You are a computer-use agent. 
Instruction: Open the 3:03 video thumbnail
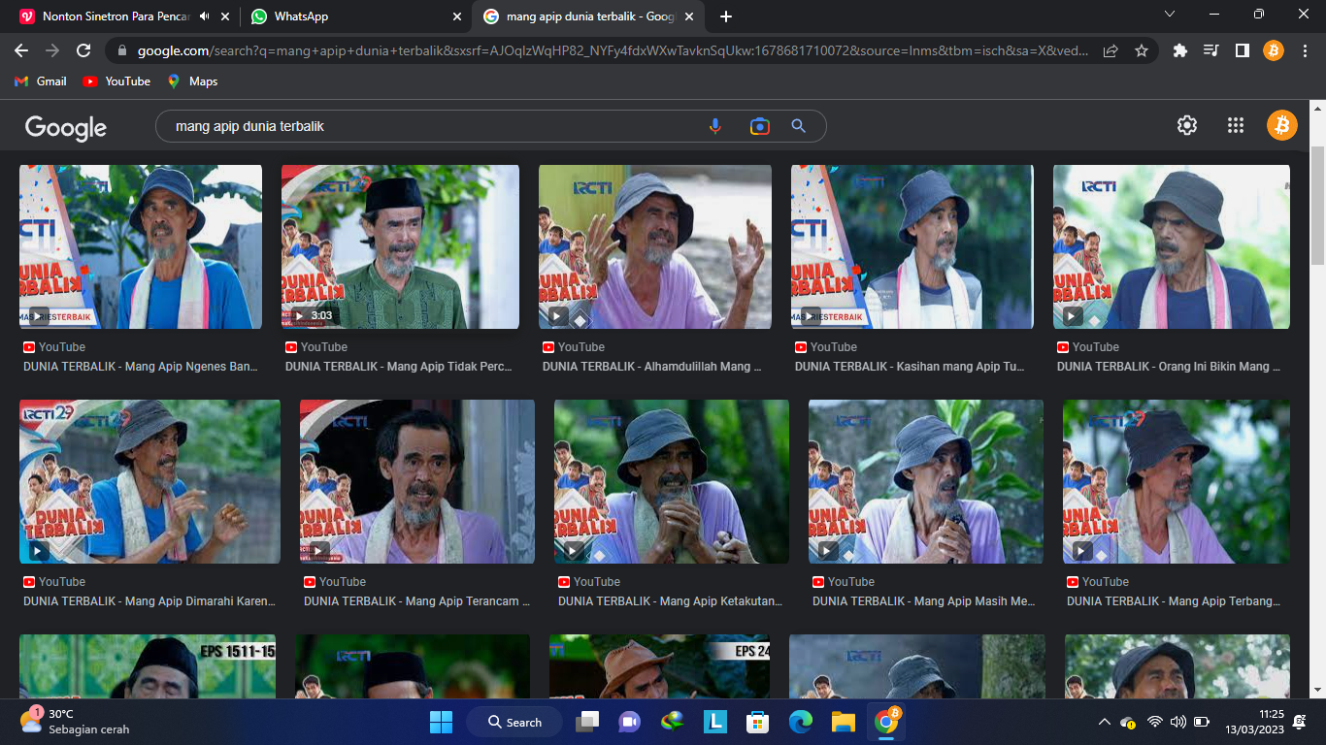tap(400, 246)
